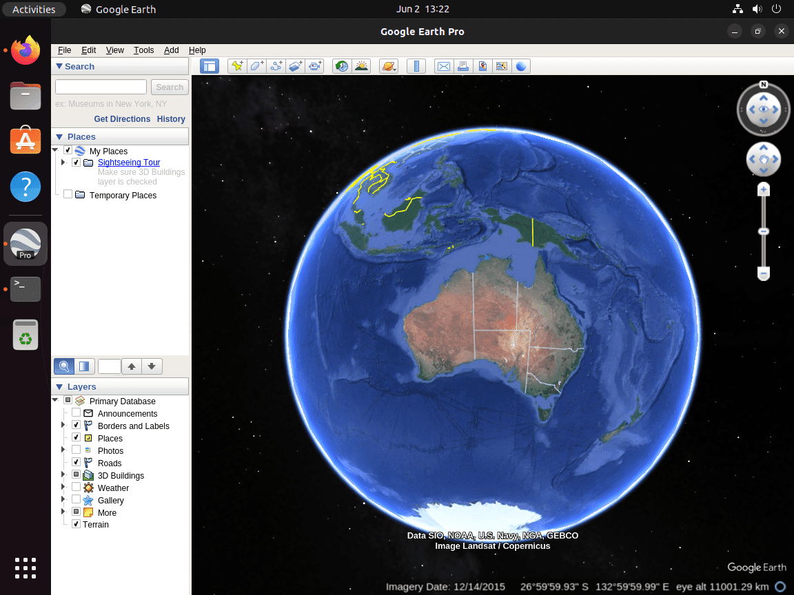Toggle sunlight across the landscape
The height and width of the screenshot is (595, 794).
[x=361, y=65]
